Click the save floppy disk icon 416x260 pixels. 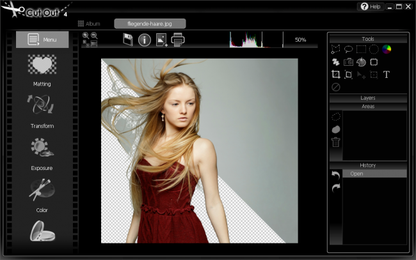127,40
